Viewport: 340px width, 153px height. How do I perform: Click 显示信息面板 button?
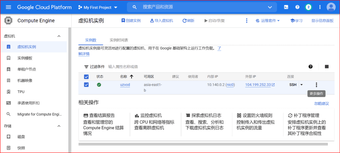pyautogui.click(x=322, y=21)
